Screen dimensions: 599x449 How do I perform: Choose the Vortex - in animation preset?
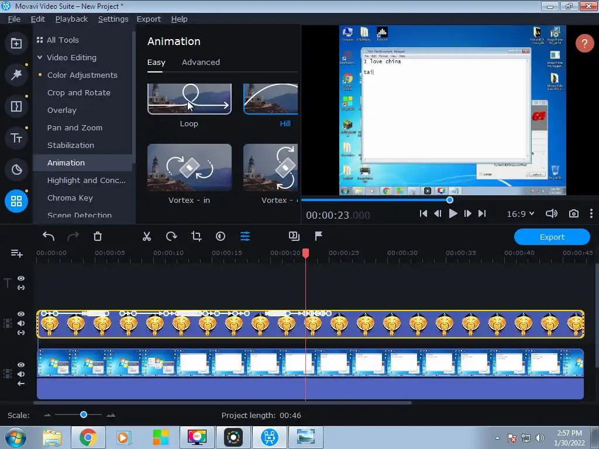tap(190, 168)
